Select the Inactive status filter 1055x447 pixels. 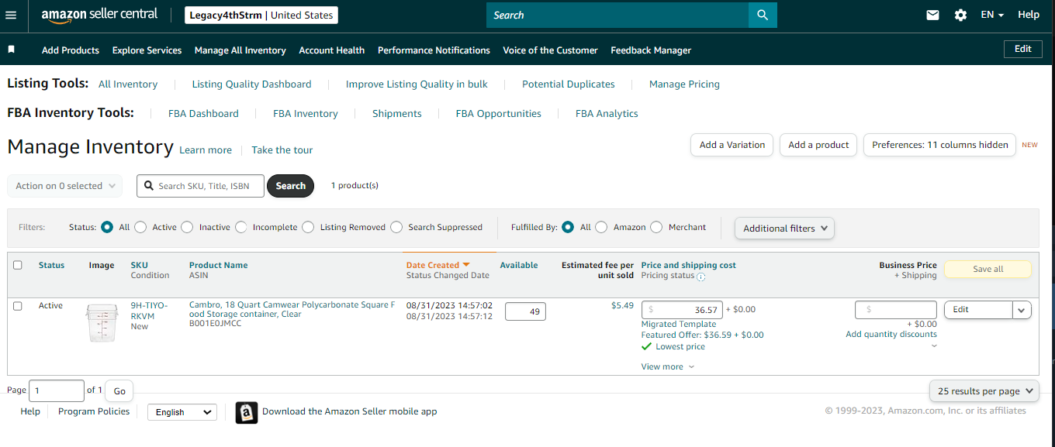[187, 227]
